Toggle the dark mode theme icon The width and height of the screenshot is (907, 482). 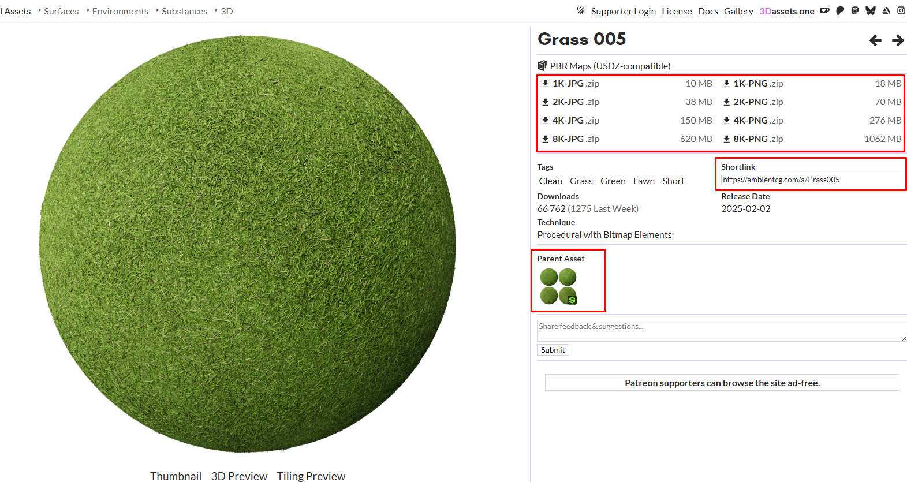pyautogui.click(x=581, y=10)
